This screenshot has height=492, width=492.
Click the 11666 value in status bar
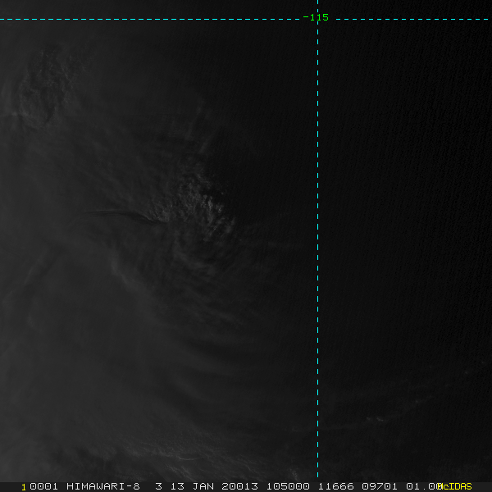(336, 486)
